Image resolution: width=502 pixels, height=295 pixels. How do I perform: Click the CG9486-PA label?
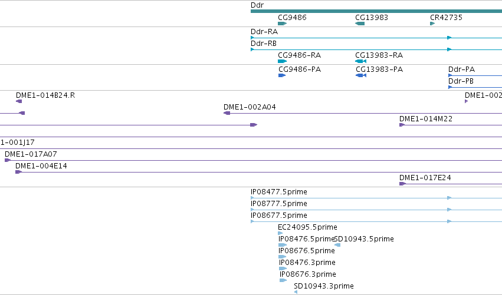coord(300,69)
